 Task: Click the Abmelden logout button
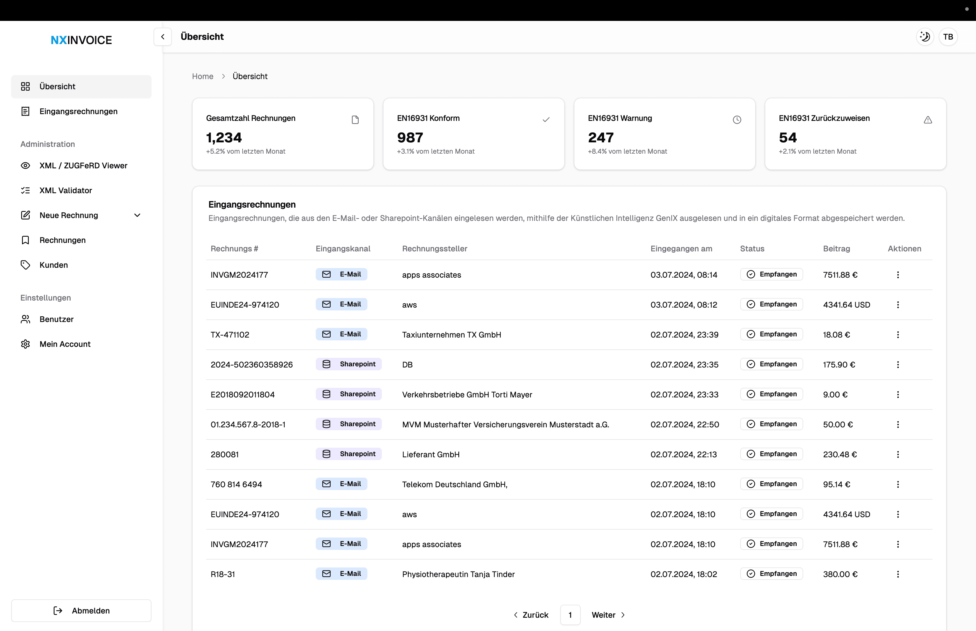point(81,610)
